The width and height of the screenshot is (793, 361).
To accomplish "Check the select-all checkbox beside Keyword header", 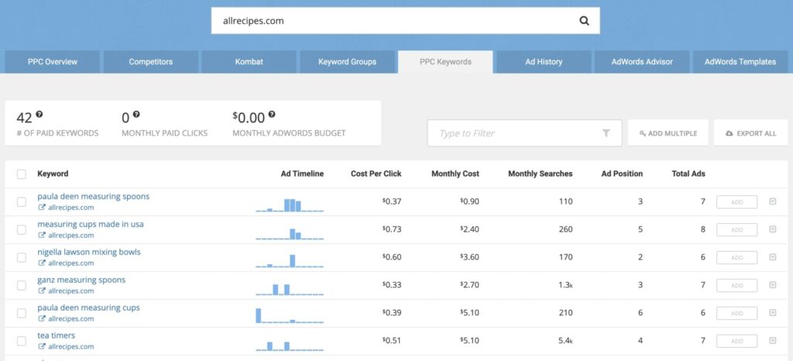I will (21, 174).
